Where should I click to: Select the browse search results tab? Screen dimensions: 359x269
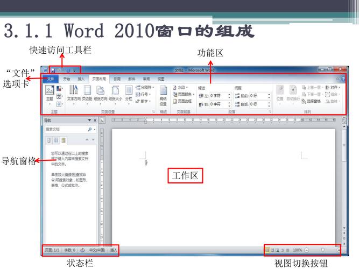coord(64,140)
